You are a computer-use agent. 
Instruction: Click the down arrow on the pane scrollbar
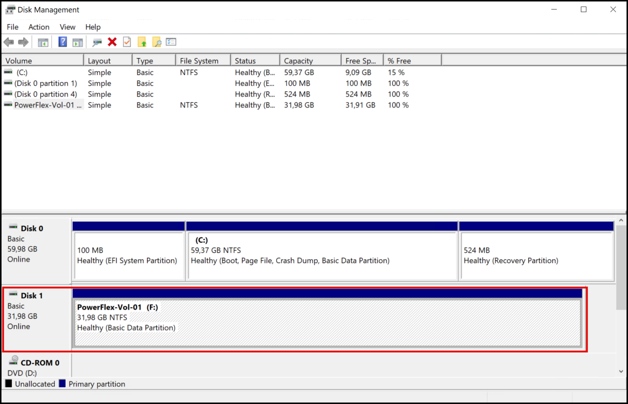click(x=621, y=372)
